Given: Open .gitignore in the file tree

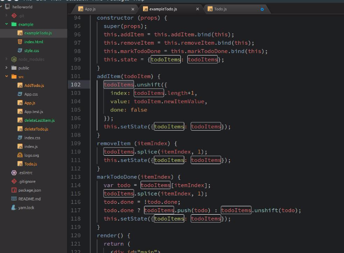Looking at the screenshot, I should pos(27,181).
